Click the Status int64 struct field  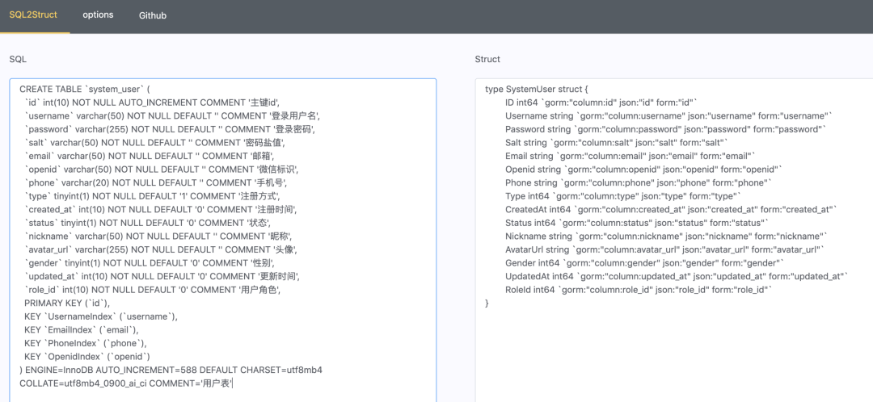point(638,223)
